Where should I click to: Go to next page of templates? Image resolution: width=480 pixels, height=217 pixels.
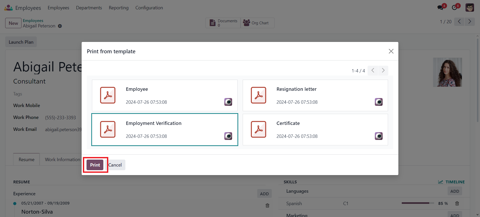(x=383, y=71)
